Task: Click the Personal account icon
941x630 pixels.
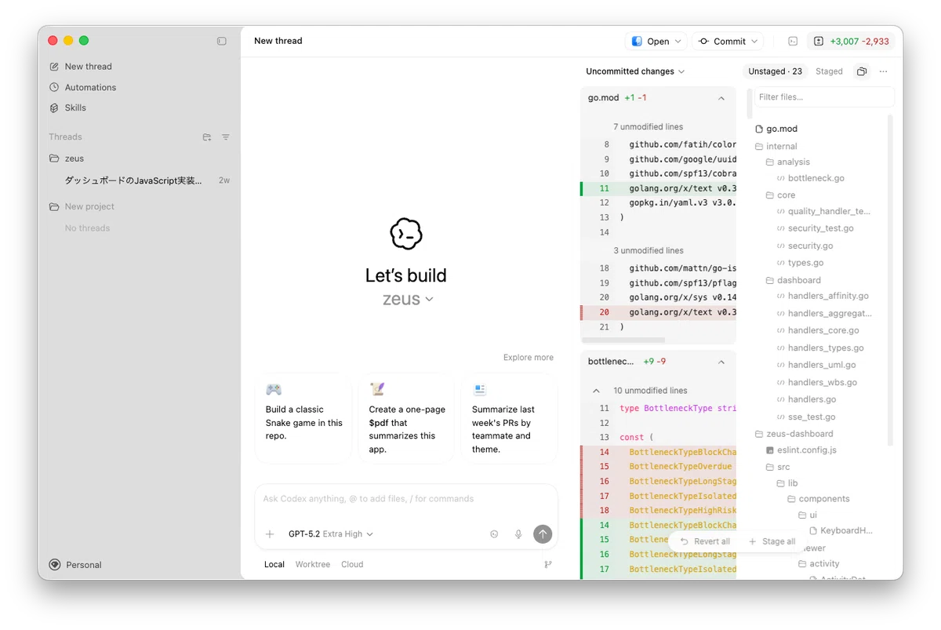Action: tap(55, 565)
